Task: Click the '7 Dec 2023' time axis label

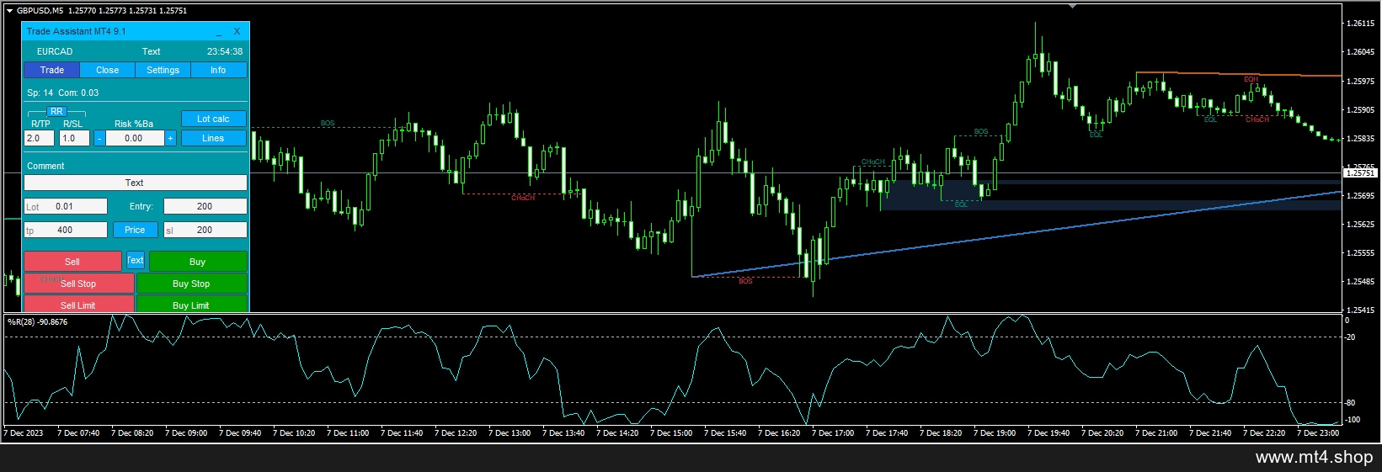Action: (24, 433)
